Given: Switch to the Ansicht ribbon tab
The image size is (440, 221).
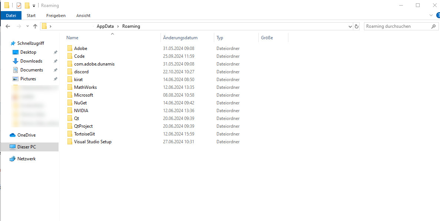Looking at the screenshot, I should point(83,16).
